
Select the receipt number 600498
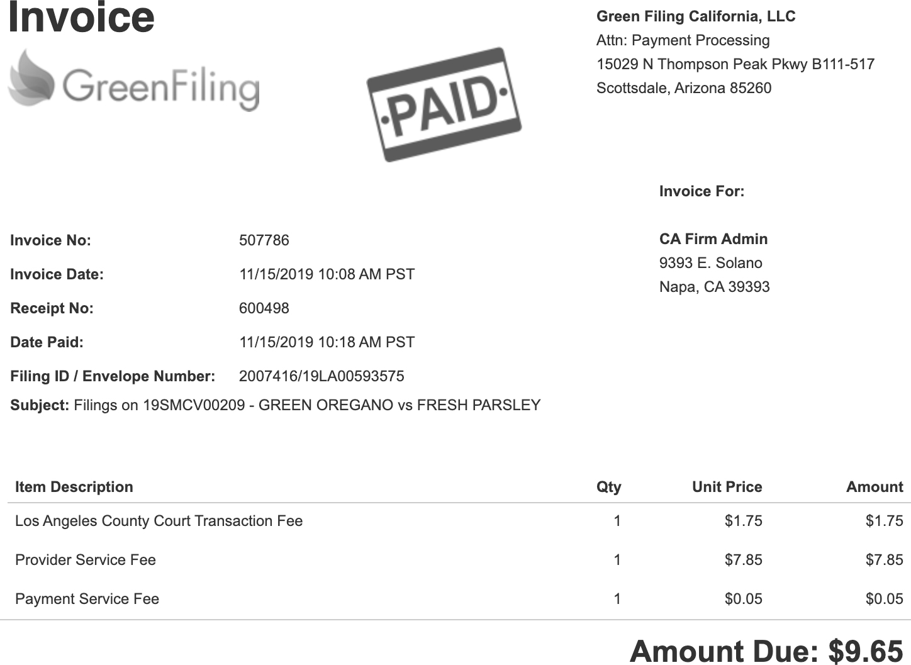tap(264, 308)
